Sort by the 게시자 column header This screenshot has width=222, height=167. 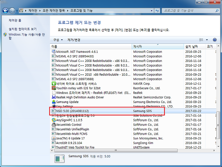(x=158, y=46)
